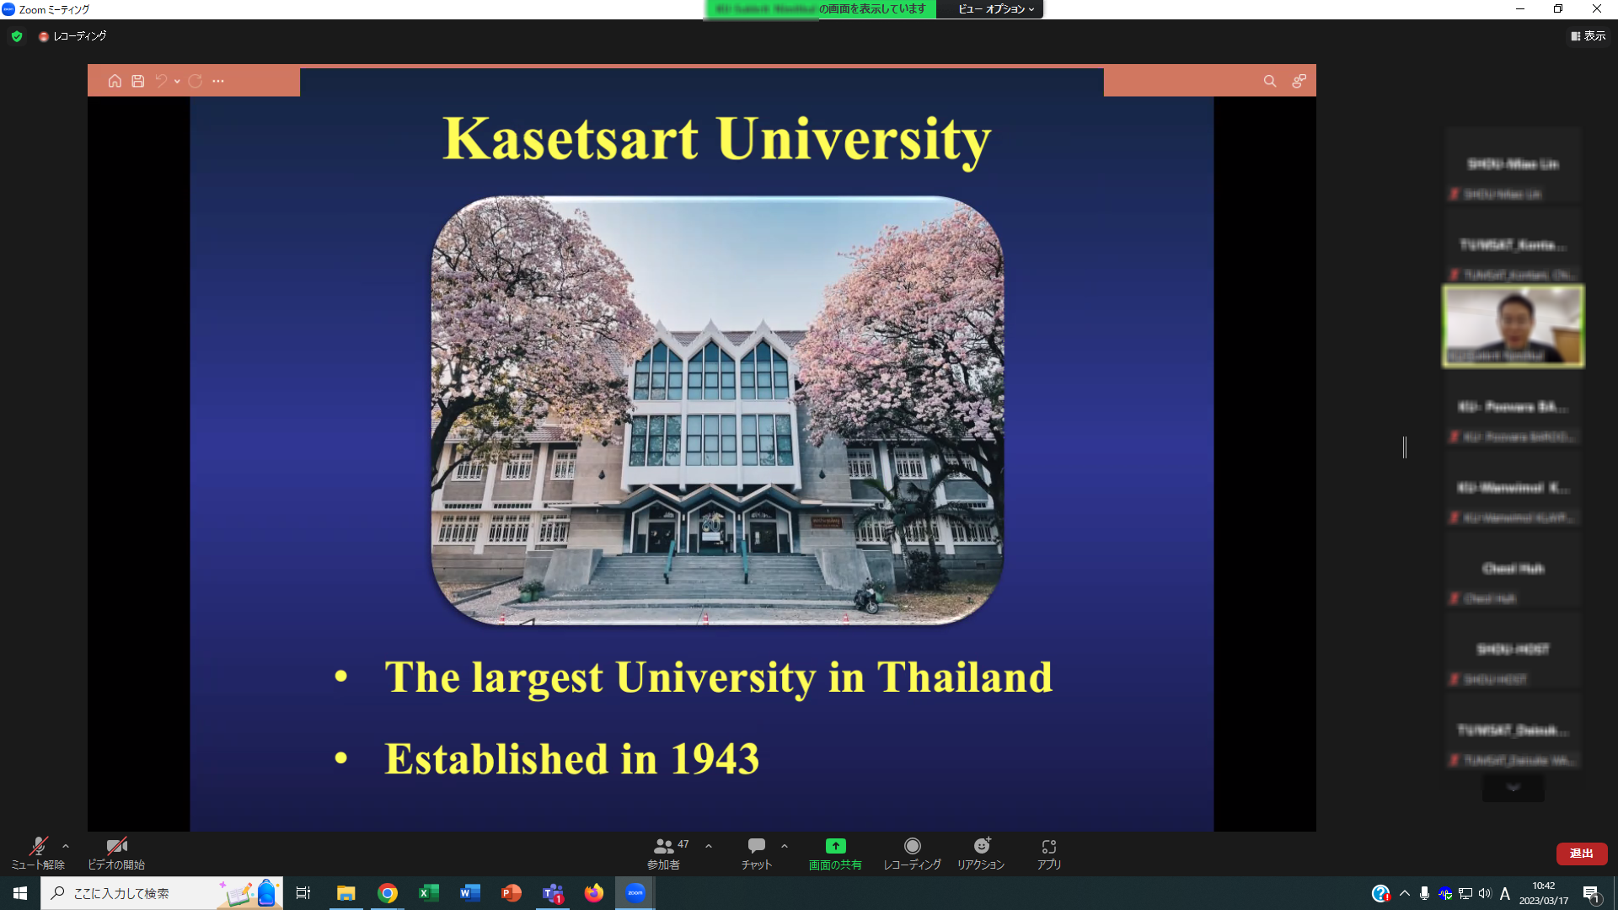
Task: Open the volume control in the tray
Action: coord(1485,893)
